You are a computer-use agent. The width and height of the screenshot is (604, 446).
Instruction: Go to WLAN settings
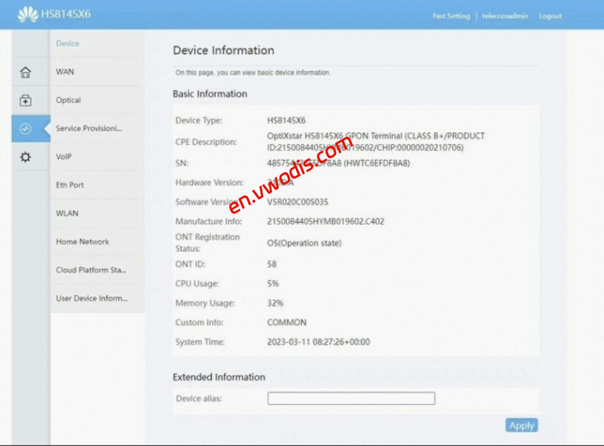68,213
